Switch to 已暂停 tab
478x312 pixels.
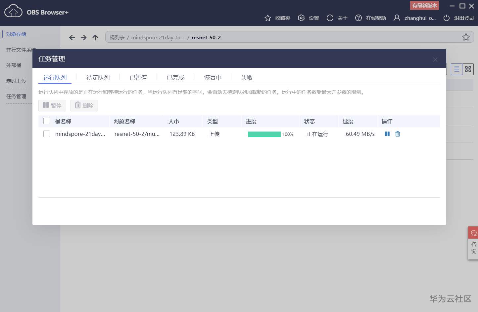pyautogui.click(x=138, y=77)
